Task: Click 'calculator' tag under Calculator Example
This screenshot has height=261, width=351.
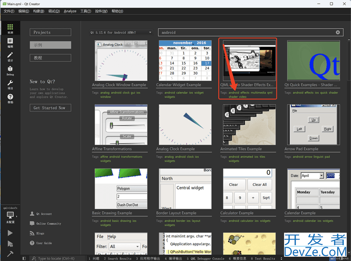Action: pos(247,221)
